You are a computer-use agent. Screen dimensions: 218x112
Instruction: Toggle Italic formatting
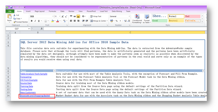click(35, 21)
